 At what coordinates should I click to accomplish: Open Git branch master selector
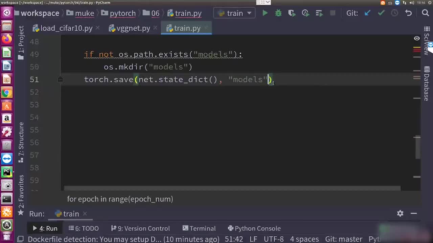tap(344, 239)
